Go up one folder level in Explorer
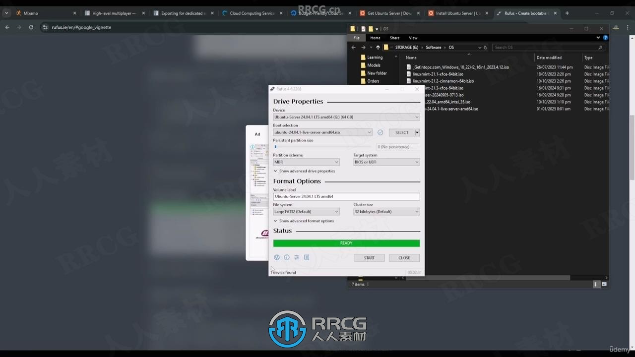The width and height of the screenshot is (635, 357). pos(378,47)
